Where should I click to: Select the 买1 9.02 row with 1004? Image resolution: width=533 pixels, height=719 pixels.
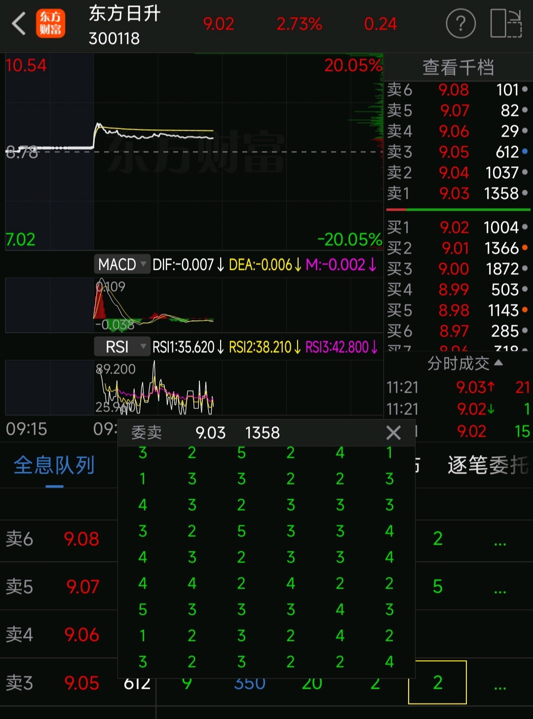point(458,227)
